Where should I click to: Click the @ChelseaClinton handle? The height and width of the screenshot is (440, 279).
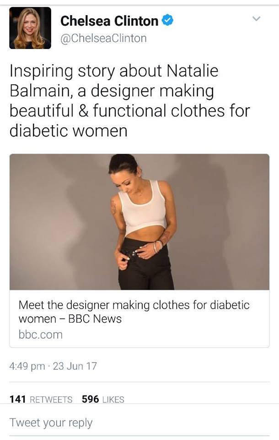tap(103, 38)
